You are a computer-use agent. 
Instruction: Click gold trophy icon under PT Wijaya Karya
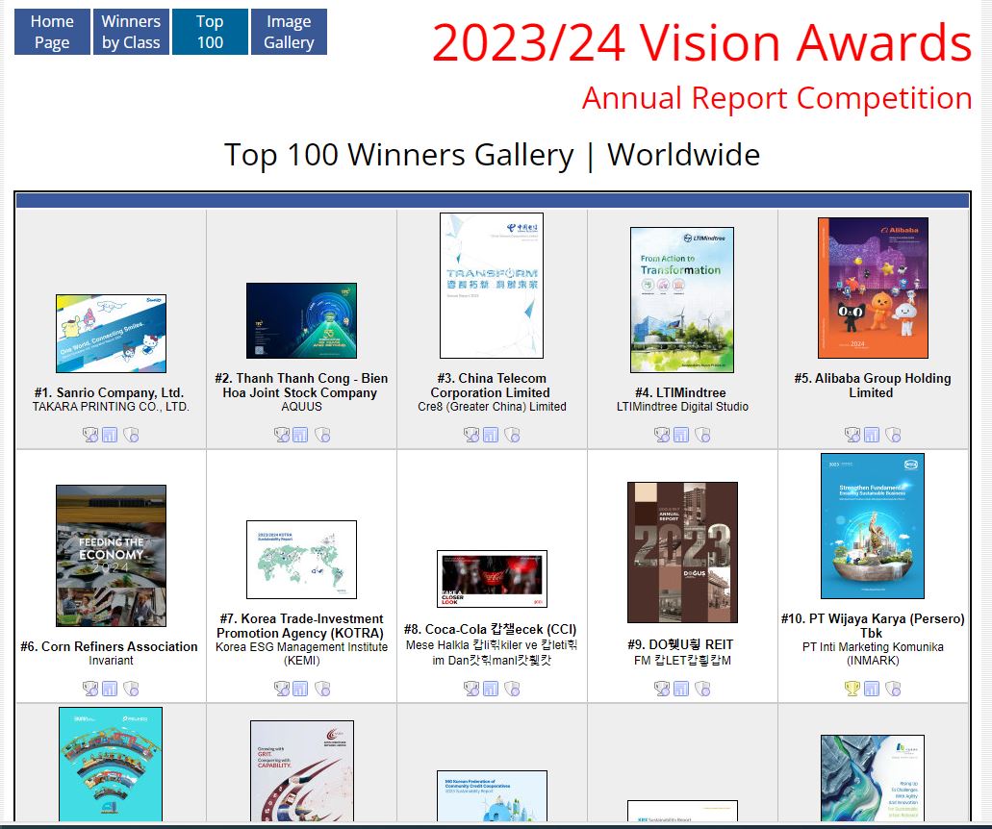click(x=852, y=688)
